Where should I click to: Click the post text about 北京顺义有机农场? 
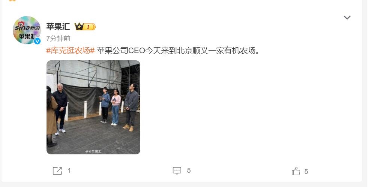tap(178, 50)
